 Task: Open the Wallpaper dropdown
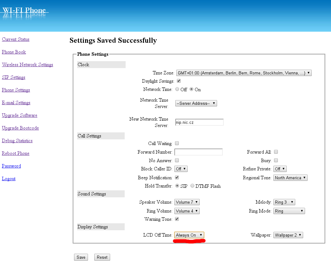point(288,235)
